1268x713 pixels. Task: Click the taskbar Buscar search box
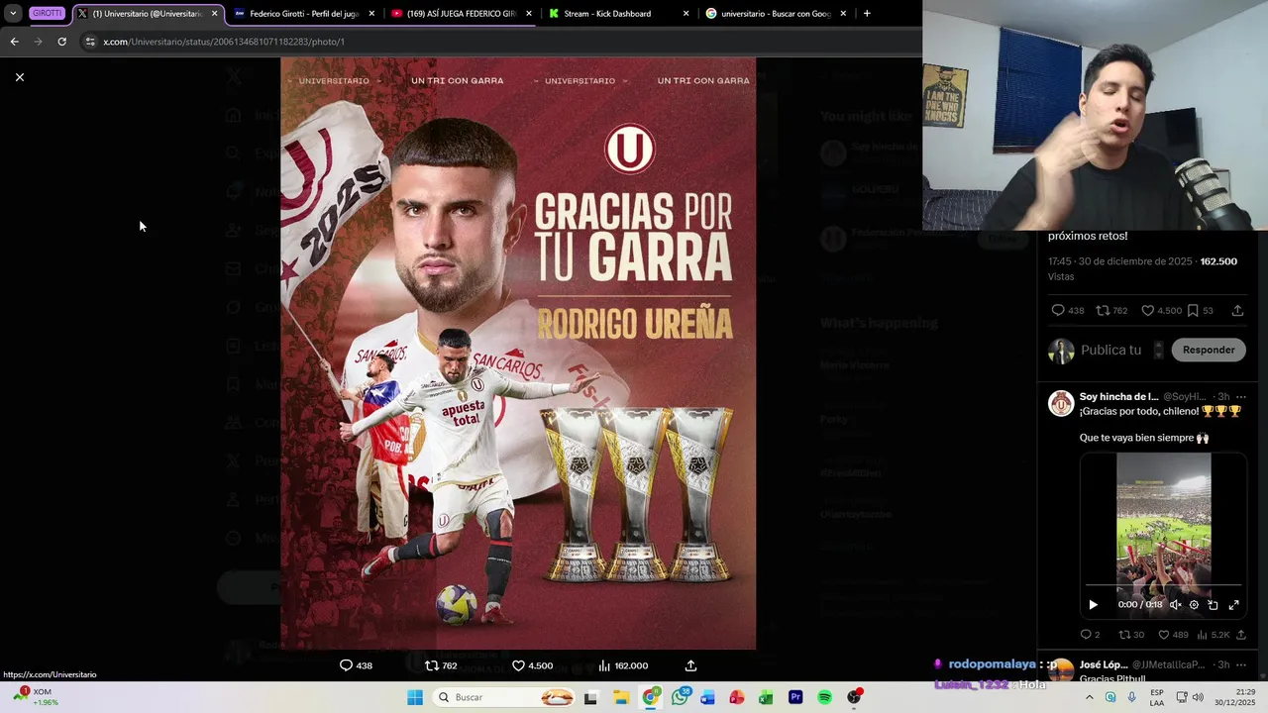click(505, 697)
